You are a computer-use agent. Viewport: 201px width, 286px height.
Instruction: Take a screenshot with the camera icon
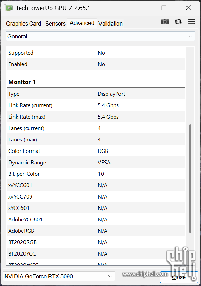point(165,22)
